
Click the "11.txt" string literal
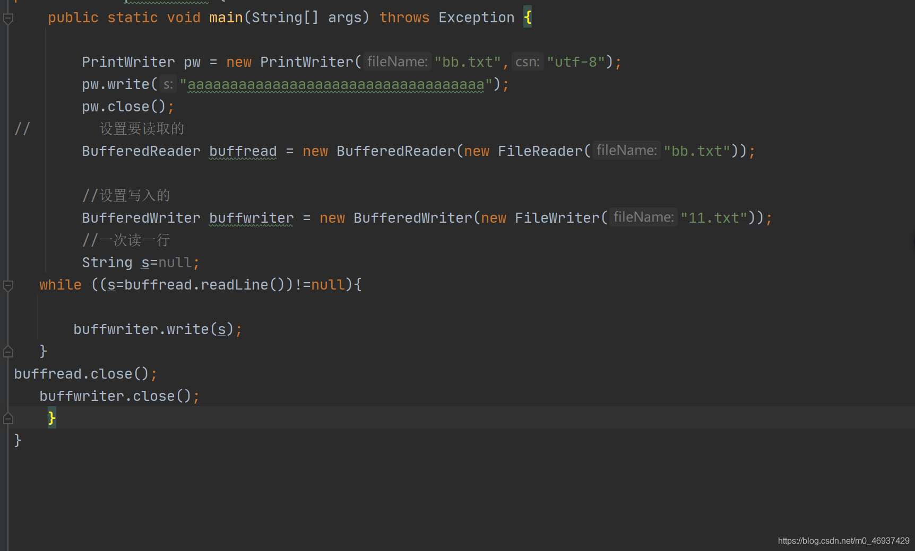pyautogui.click(x=714, y=218)
